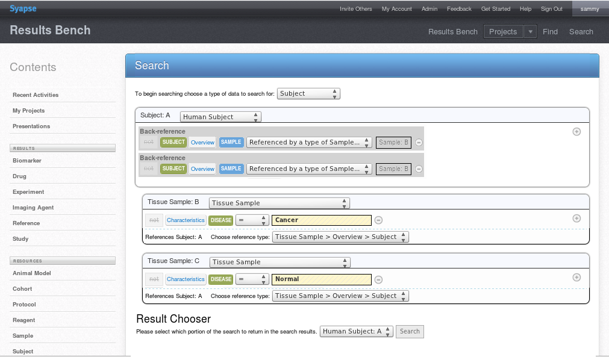Open Find in the top navigation

pyautogui.click(x=550, y=32)
